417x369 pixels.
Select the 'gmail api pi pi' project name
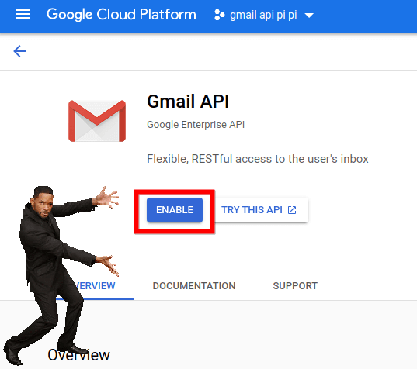pyautogui.click(x=263, y=15)
